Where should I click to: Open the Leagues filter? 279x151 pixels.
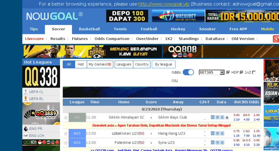124,64
